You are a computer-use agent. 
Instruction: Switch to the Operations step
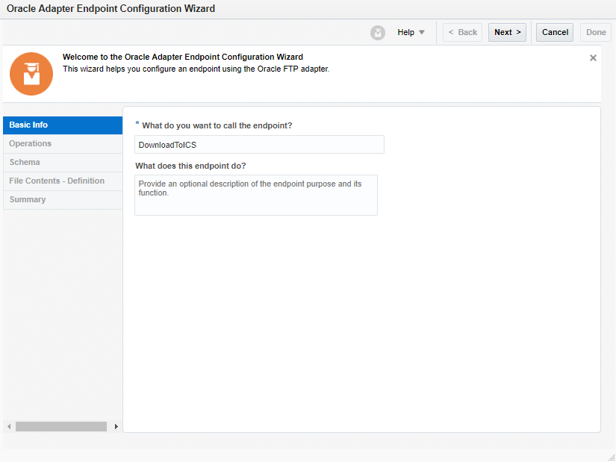click(63, 144)
